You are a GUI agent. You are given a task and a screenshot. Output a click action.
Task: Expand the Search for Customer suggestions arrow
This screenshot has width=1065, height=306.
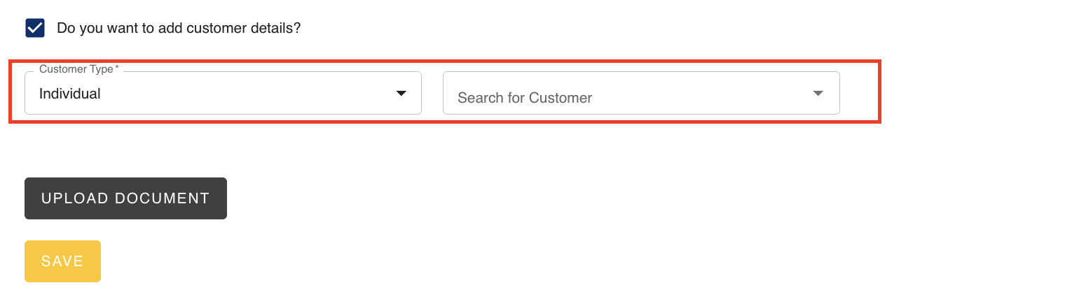tap(818, 94)
